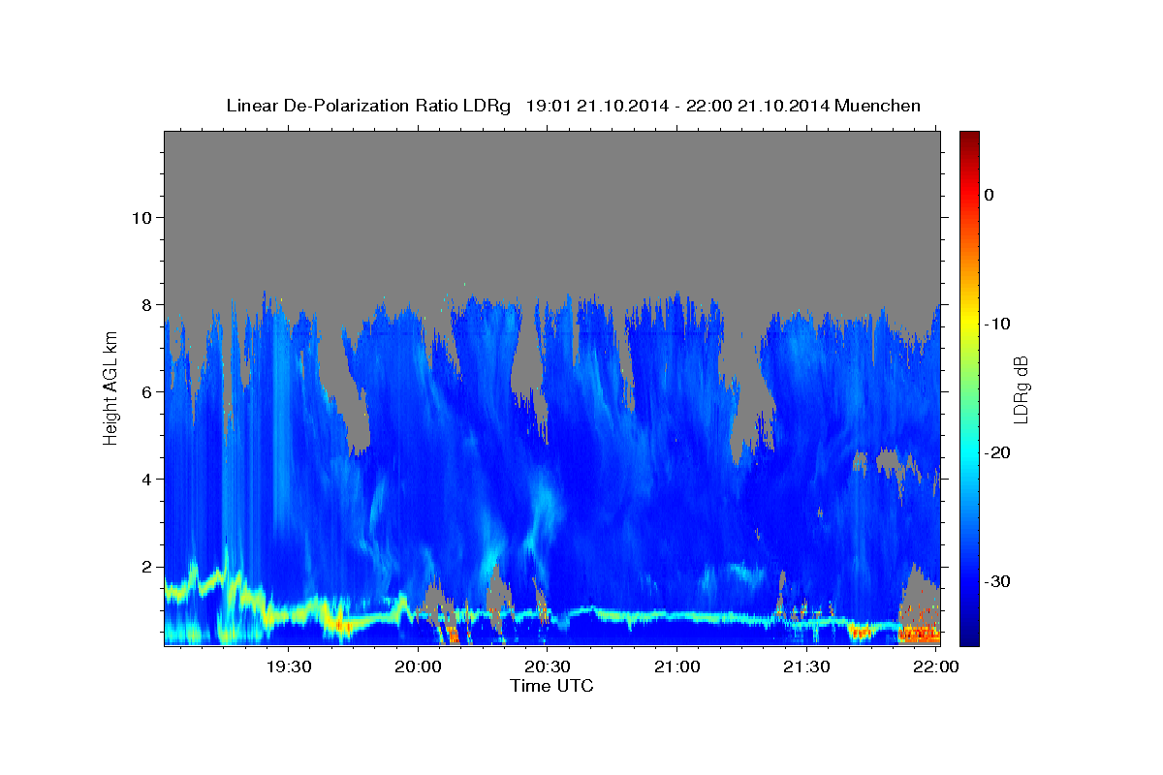Click the plot title starting "Linear De-Polarization Ratio LDRg"
Image resolution: width=1163 pixels, height=775 pixels.
[x=573, y=106]
